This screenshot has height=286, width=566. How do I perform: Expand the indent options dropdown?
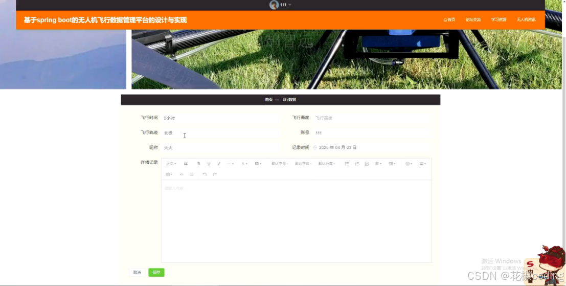[x=392, y=164]
